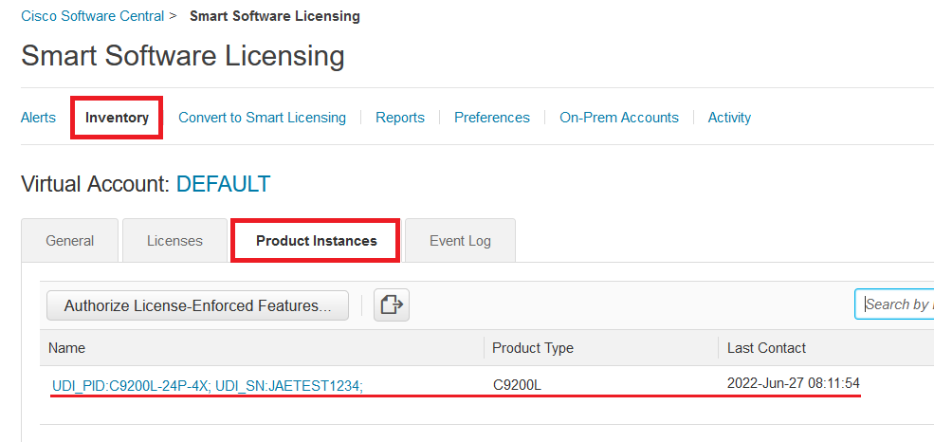Screen dimensions: 934x442
Task: Switch to the General tab
Action: pyautogui.click(x=70, y=241)
